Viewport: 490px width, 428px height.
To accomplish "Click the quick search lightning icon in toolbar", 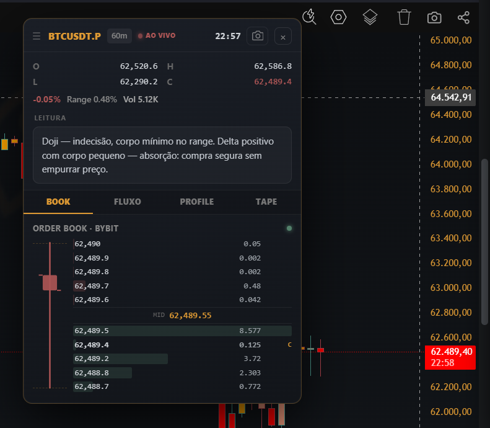I will click(x=309, y=17).
